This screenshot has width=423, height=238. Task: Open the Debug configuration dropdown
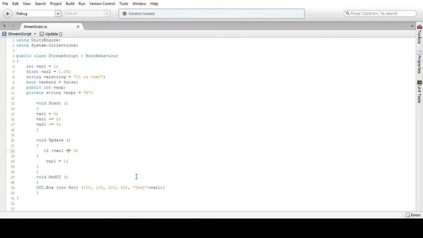38,13
